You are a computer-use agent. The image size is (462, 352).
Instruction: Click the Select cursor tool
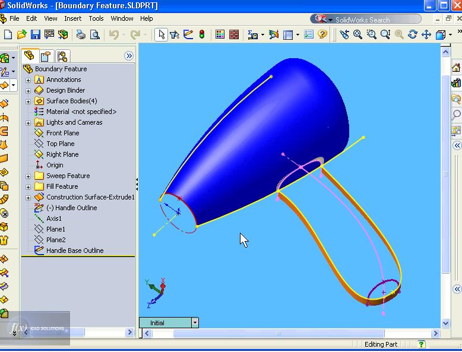point(161,35)
